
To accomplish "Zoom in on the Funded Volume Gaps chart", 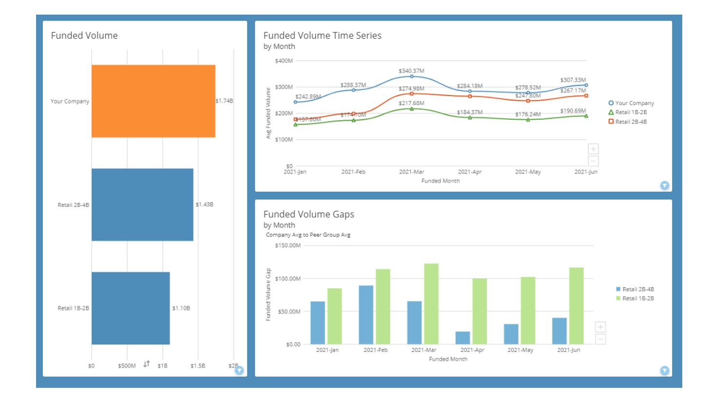I will pyautogui.click(x=601, y=327).
